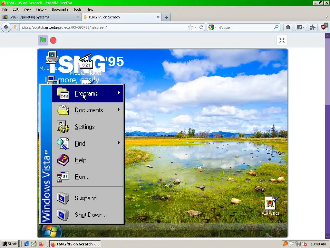
Task: Open the list all tabs dropdown
Action: tap(326, 17)
